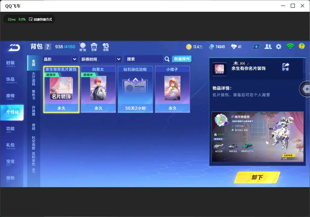Click the selected item thumbnail in details
Screen dimensions: 310x217
[219, 69]
